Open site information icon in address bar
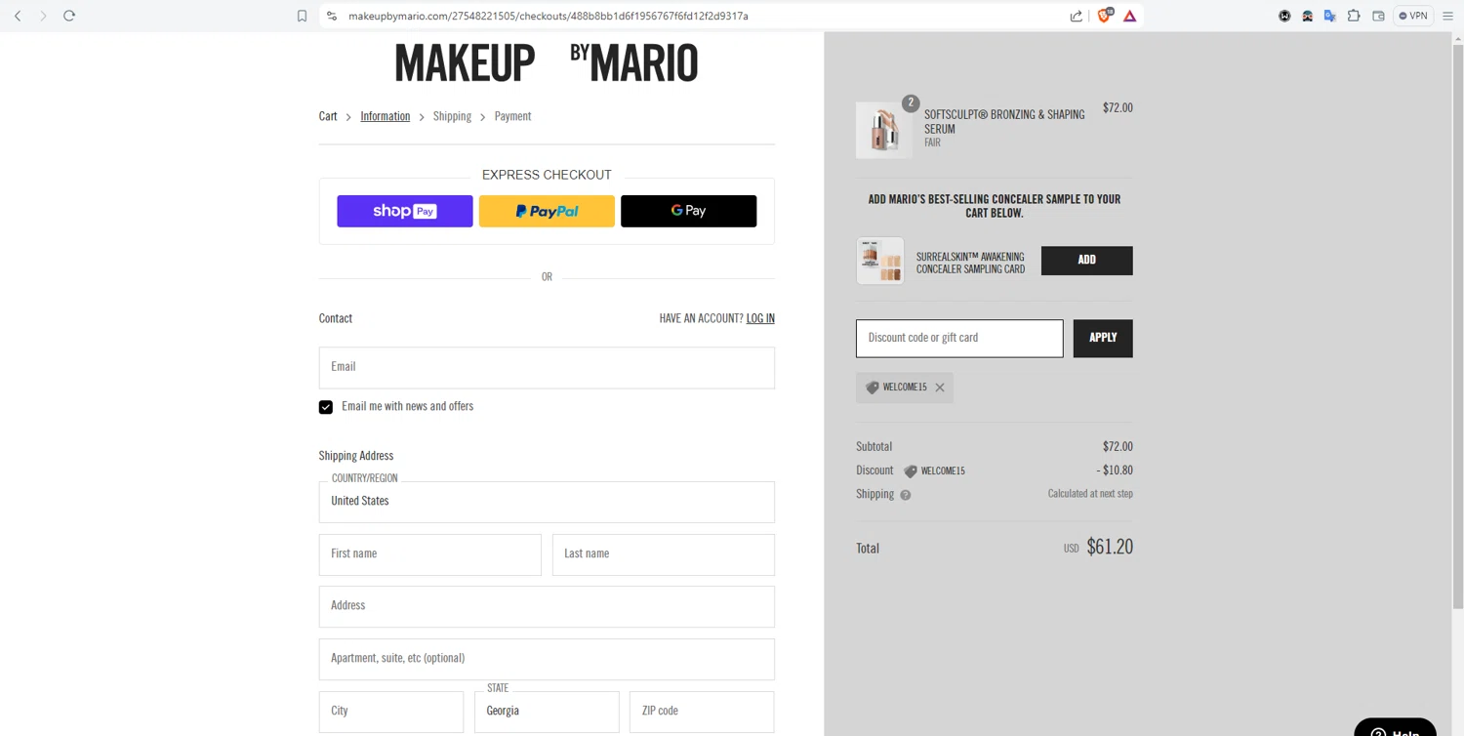The image size is (1464, 736). pyautogui.click(x=332, y=16)
